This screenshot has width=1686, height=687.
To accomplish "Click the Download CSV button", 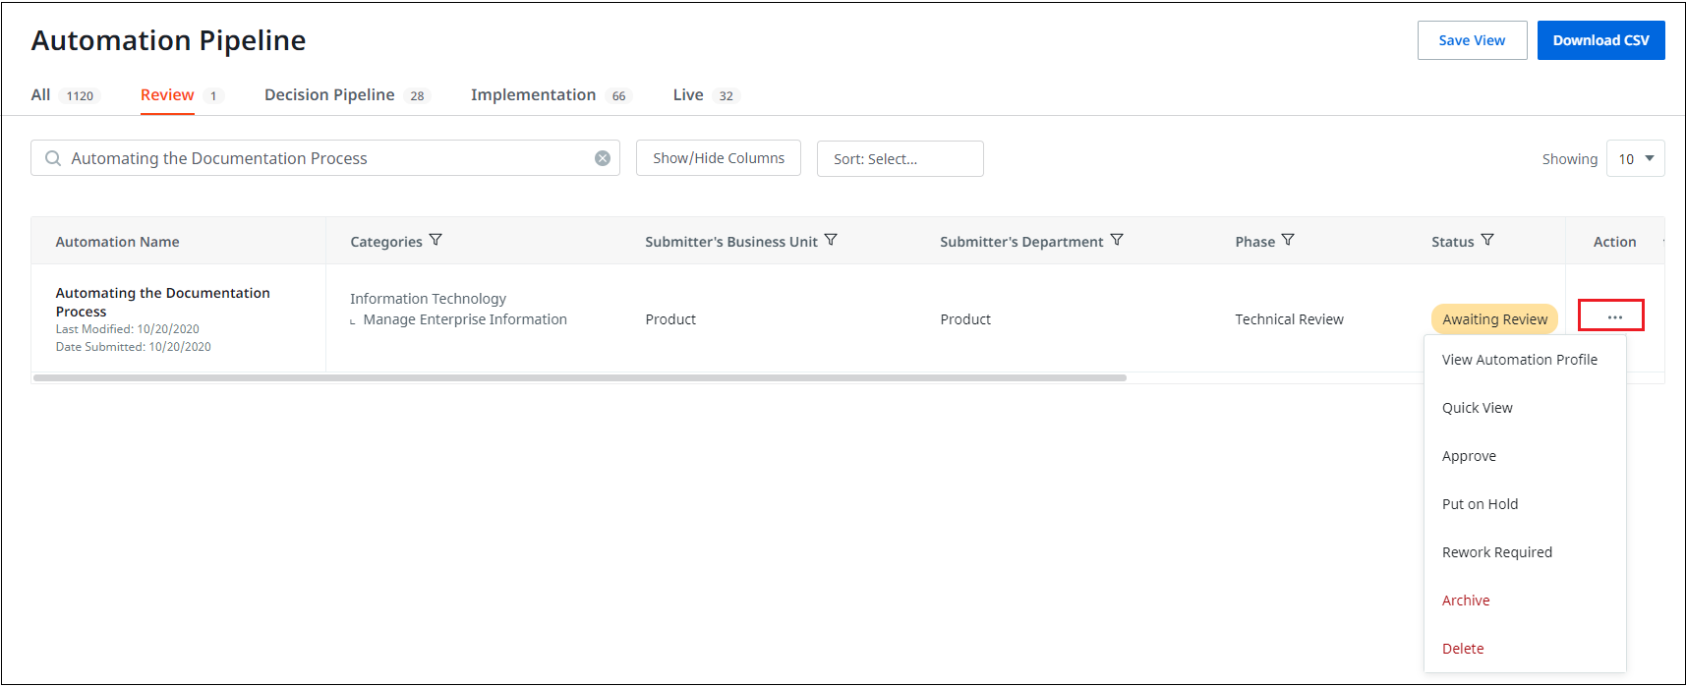I will pos(1600,40).
